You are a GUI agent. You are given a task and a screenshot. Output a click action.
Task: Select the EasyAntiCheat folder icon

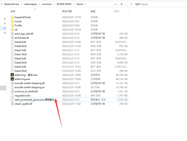click(x=12, y=17)
